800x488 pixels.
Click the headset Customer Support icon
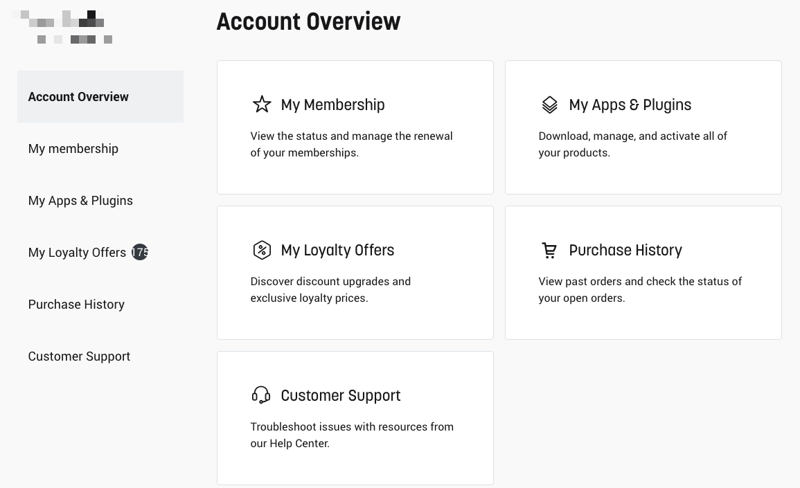(x=261, y=395)
